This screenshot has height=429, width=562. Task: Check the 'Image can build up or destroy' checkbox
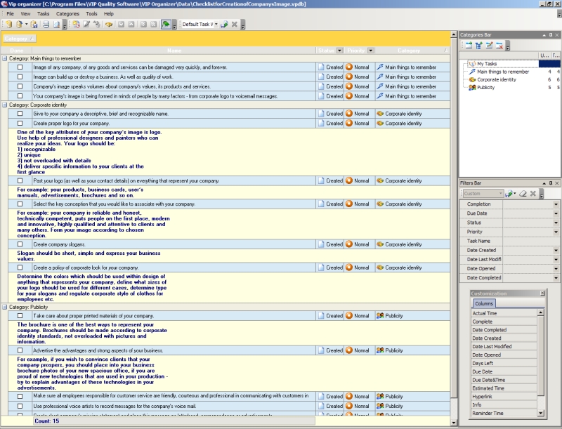(20, 77)
